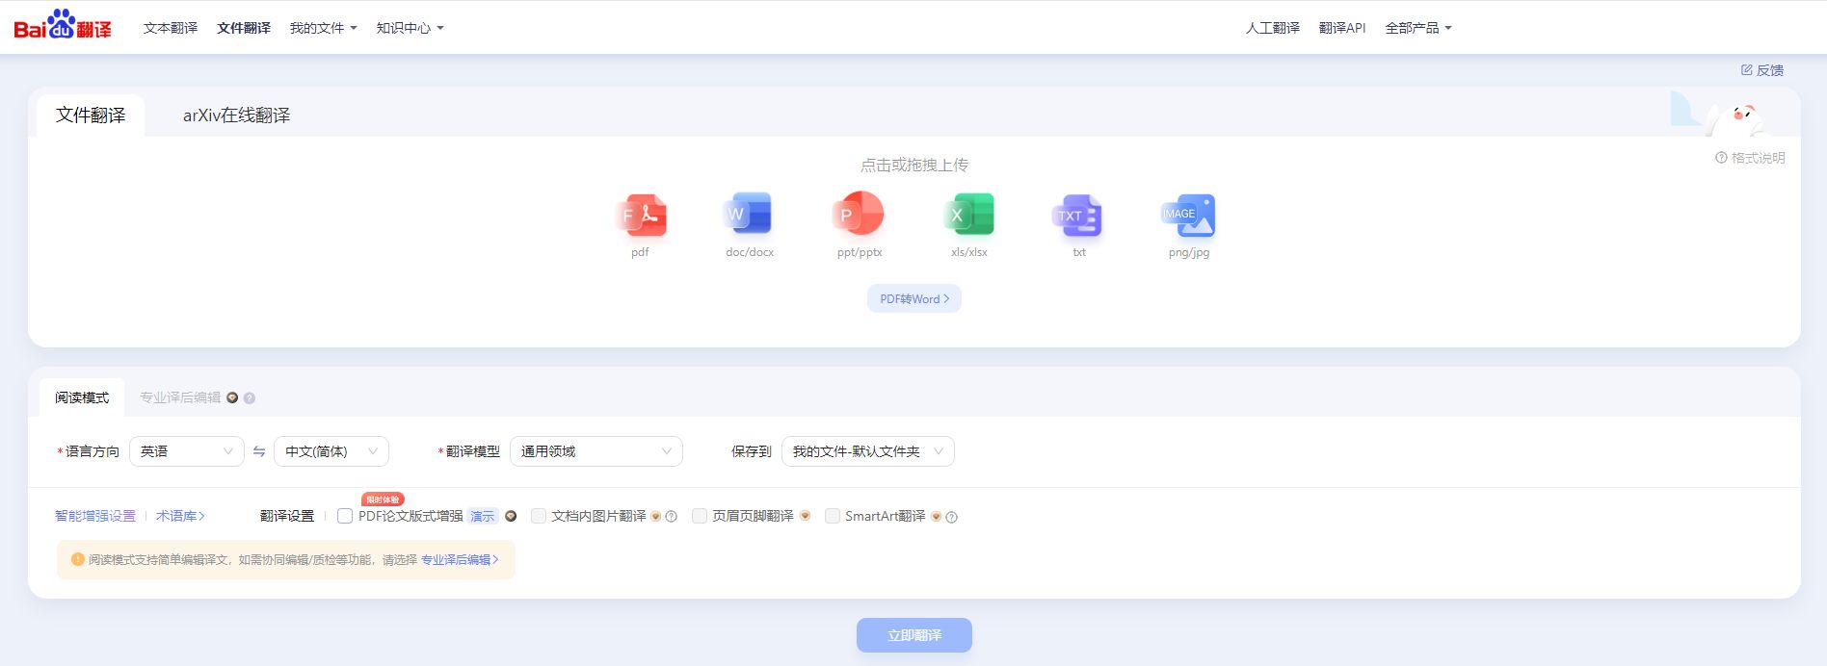Switch to the 文件翻译 tab
1827x666 pixels.
click(x=91, y=115)
